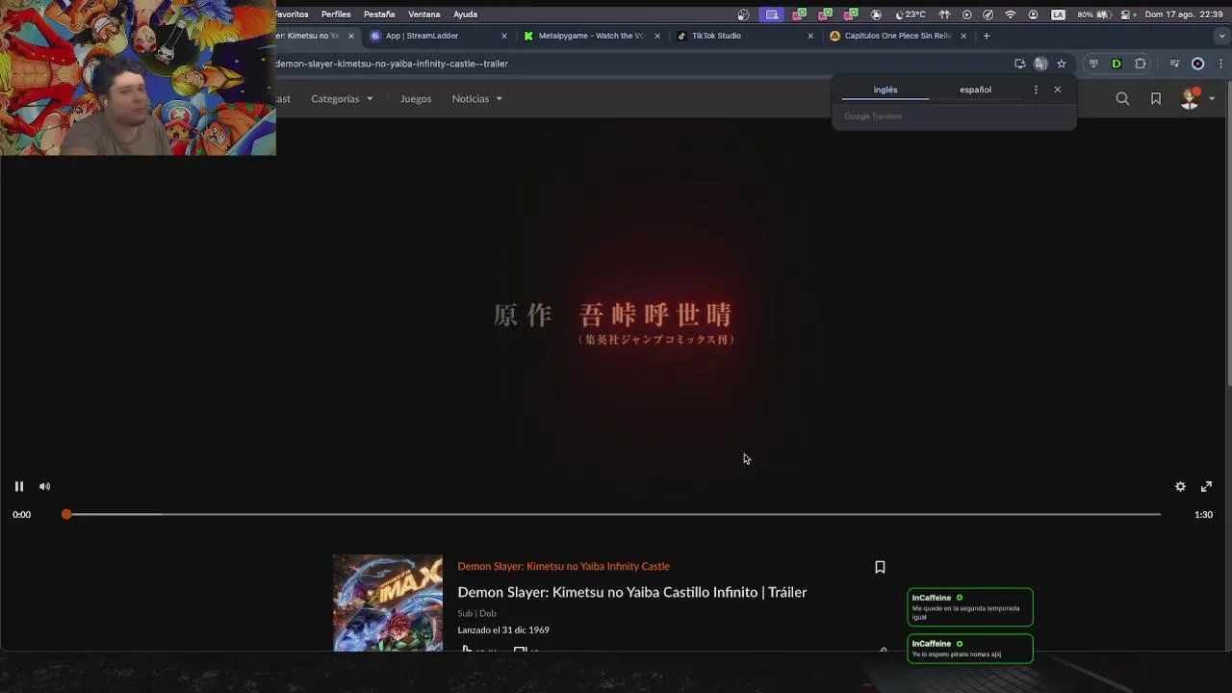The width and height of the screenshot is (1232, 693).
Task: Switch to the Metalpygame tab
Action: tap(591, 36)
